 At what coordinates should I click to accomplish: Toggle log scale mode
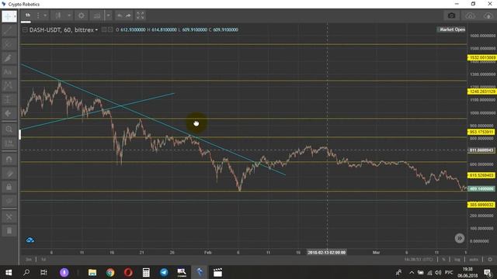(457, 260)
